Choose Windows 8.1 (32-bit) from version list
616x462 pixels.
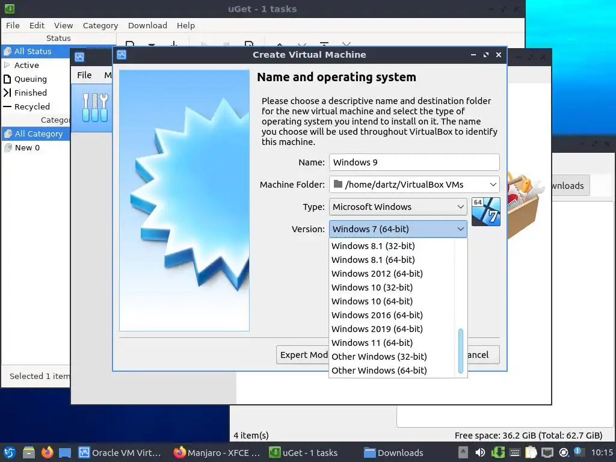[392, 246]
